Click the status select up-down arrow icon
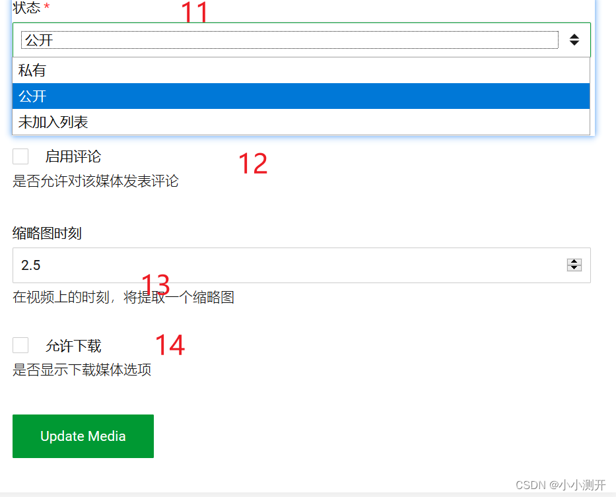The image size is (616, 497). (x=574, y=40)
